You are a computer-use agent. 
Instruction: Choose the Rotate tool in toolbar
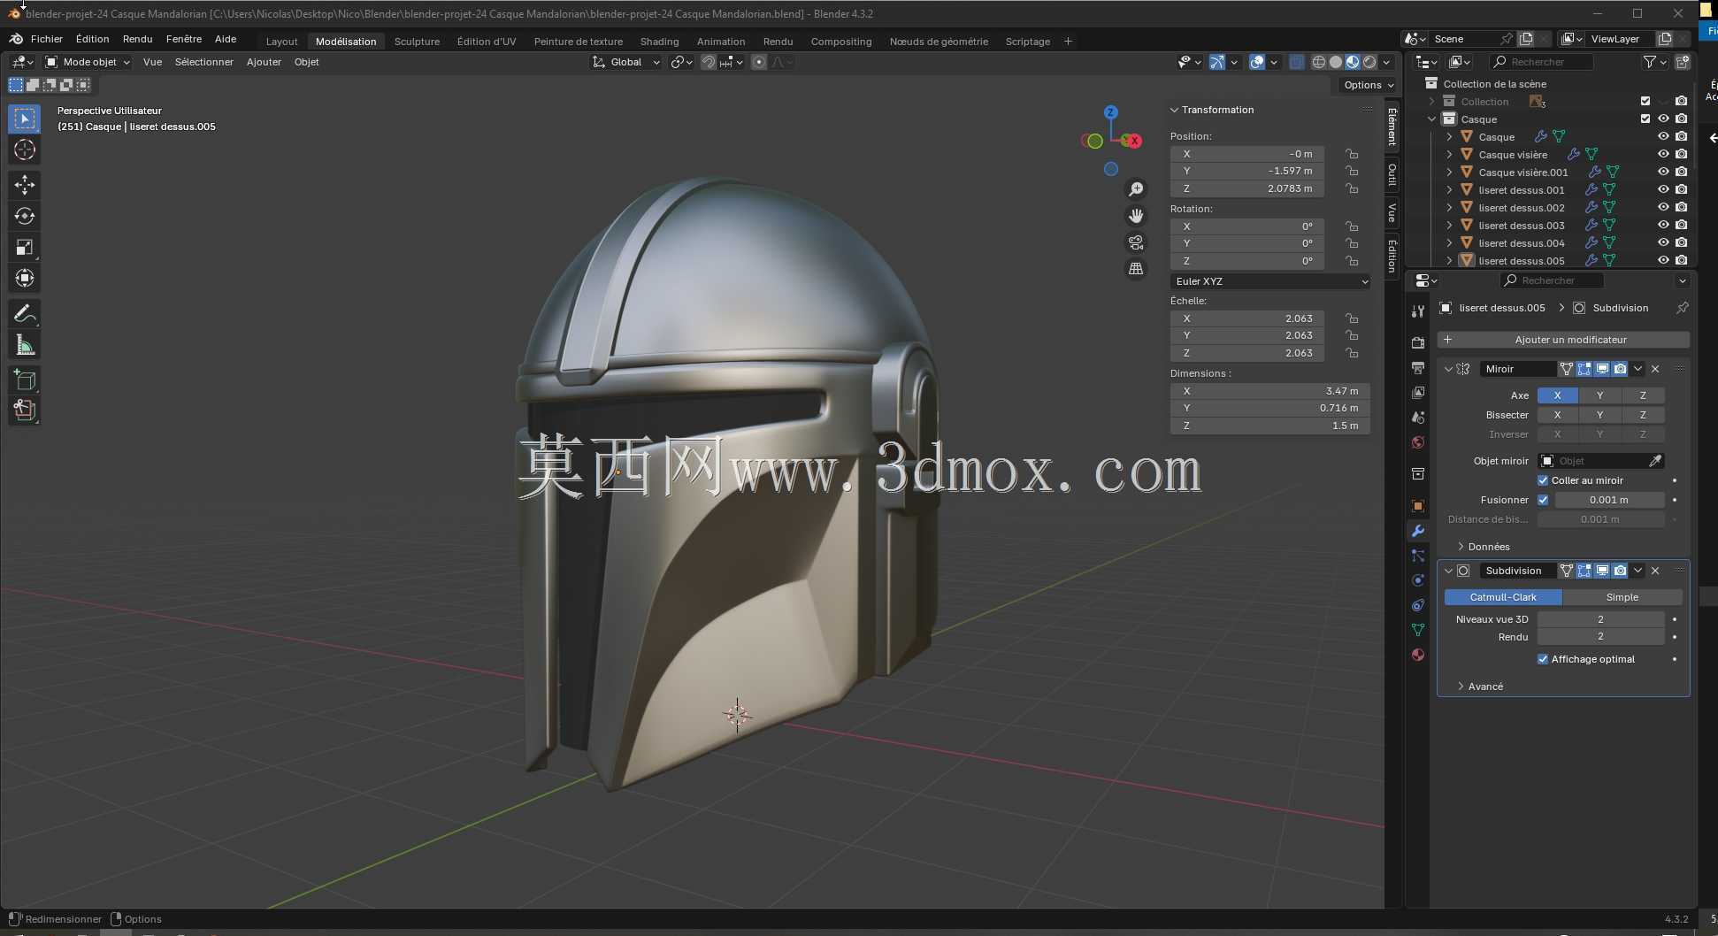(25, 216)
